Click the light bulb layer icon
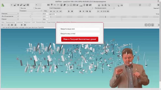 [x=52, y=5]
